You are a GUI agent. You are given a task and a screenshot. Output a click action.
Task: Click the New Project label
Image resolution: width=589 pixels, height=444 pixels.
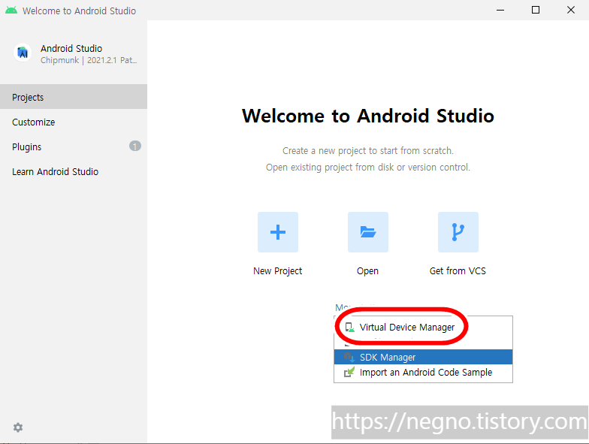[x=278, y=270]
